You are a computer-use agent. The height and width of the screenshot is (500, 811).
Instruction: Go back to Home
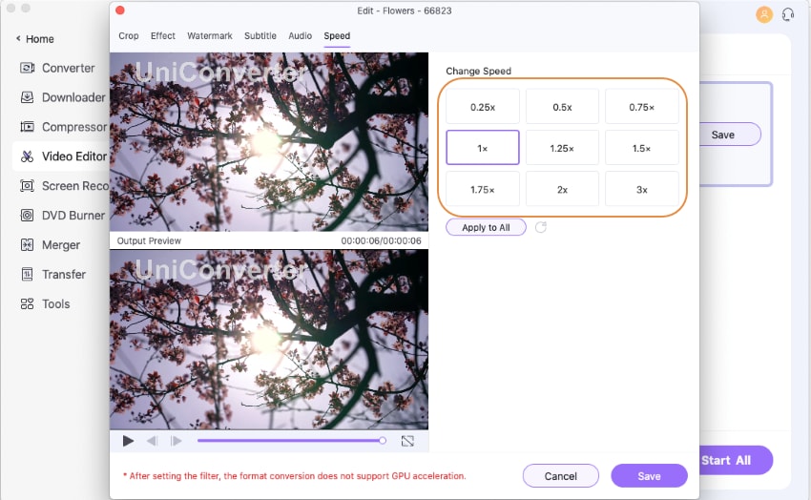pyautogui.click(x=34, y=39)
